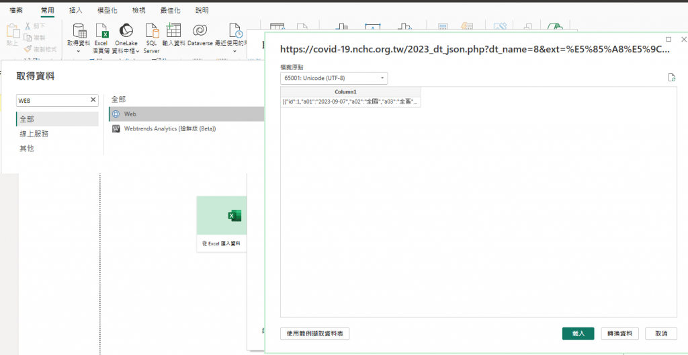688x355 pixels.
Task: Clear the WEB search box with X
Action: click(93, 100)
